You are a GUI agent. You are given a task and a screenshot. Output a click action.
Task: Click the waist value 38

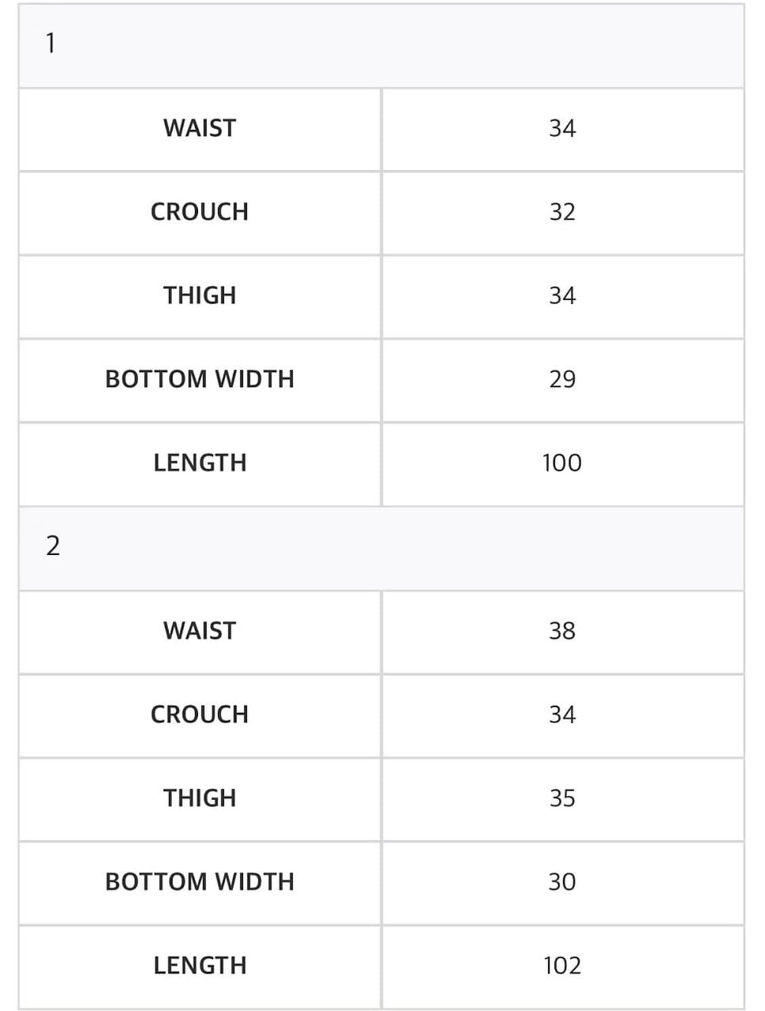pos(562,631)
